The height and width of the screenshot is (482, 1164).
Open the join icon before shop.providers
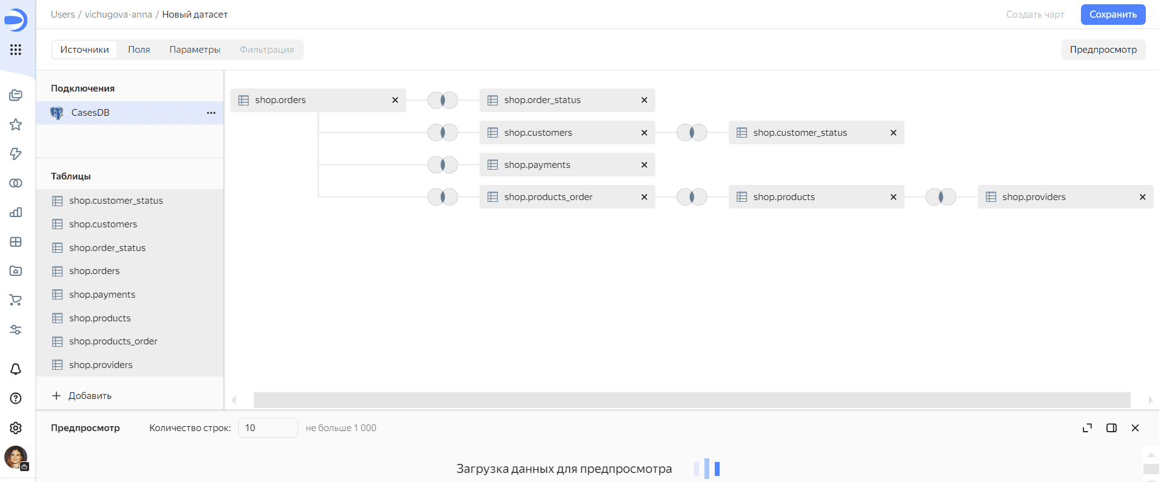(941, 196)
